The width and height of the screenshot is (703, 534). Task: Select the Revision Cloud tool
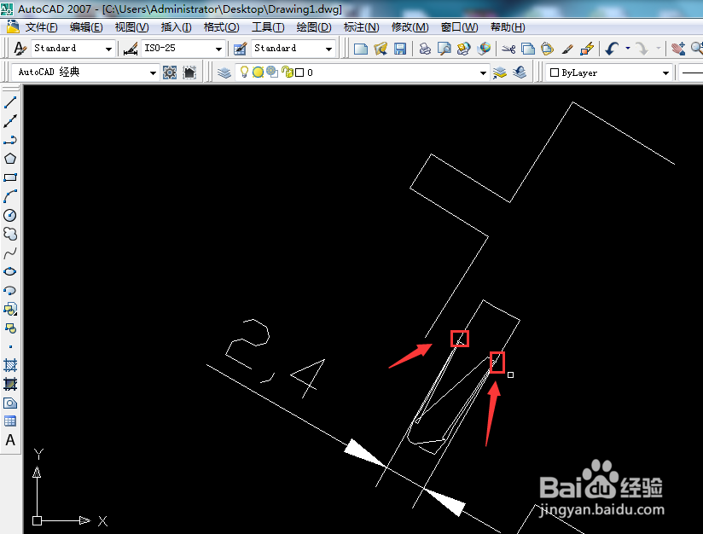pos(10,234)
